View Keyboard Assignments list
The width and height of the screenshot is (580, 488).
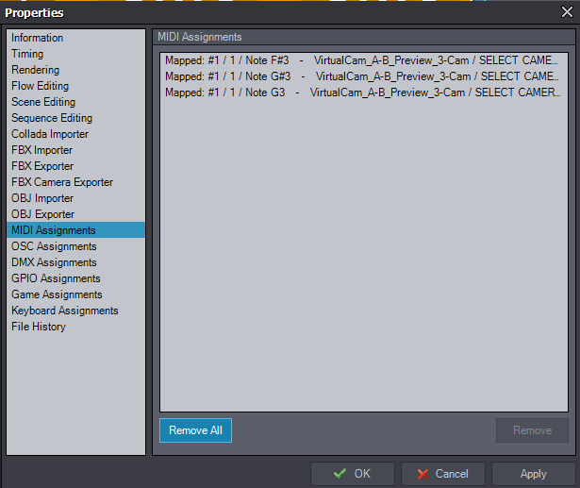point(65,311)
